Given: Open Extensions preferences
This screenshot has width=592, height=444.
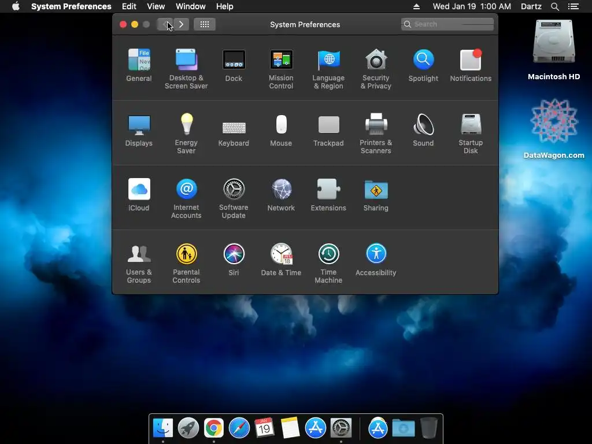Looking at the screenshot, I should pyautogui.click(x=328, y=194).
